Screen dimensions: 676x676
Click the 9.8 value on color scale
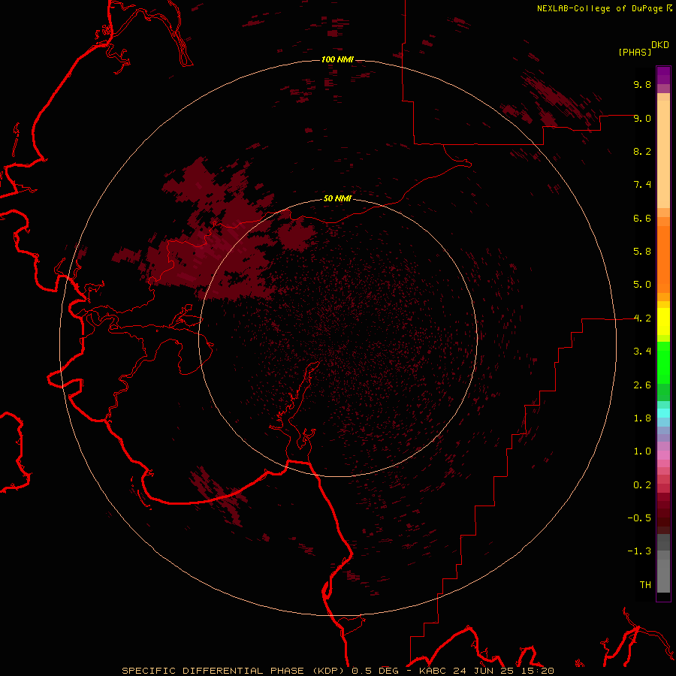(642, 84)
